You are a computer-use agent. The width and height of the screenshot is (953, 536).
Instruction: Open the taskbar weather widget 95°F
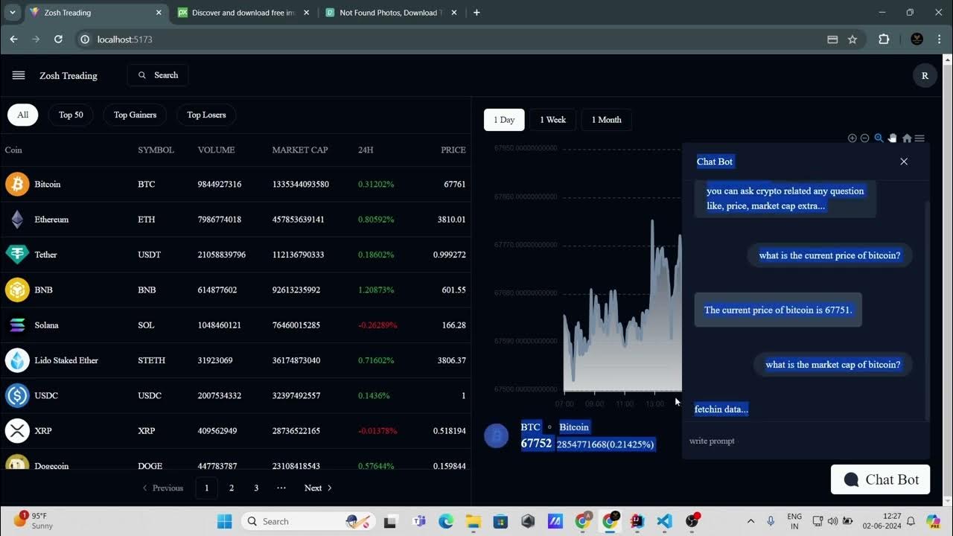[34, 520]
